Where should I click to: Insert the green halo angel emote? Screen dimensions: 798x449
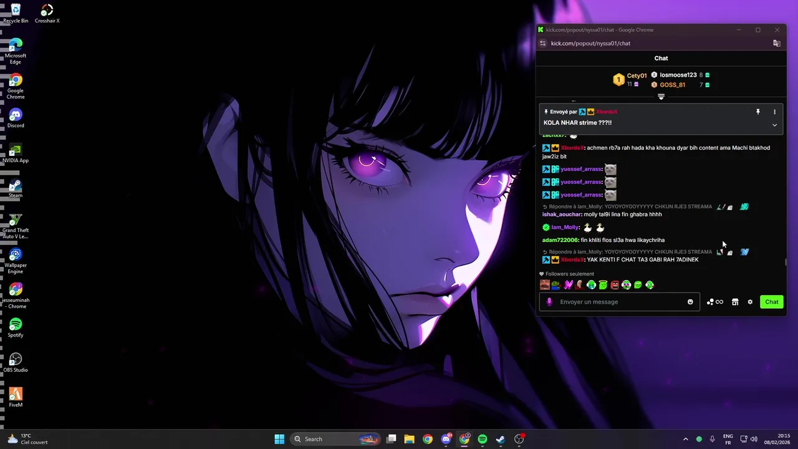[x=603, y=285]
